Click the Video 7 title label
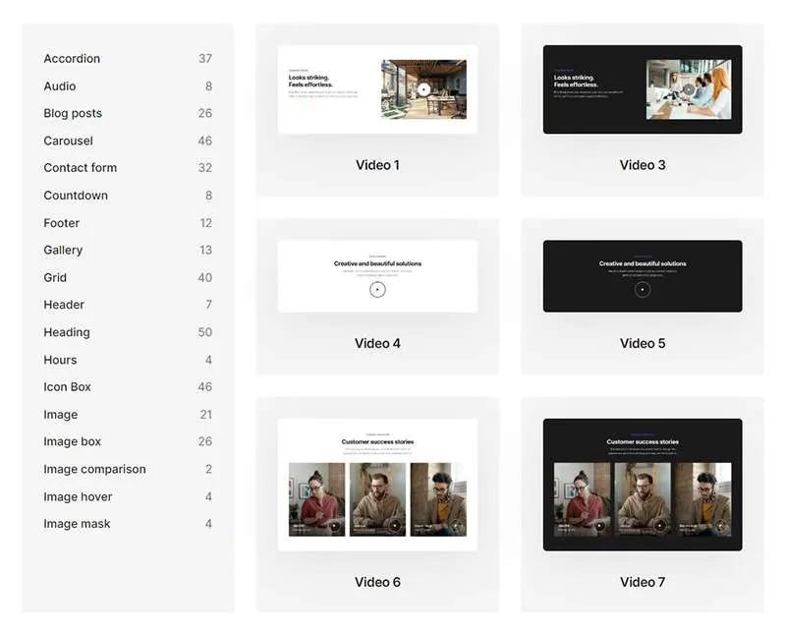 (643, 582)
